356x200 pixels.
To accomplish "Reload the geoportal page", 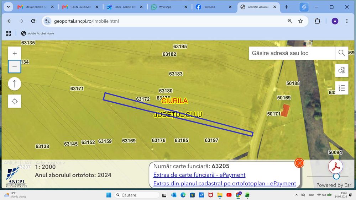I will point(33,21).
